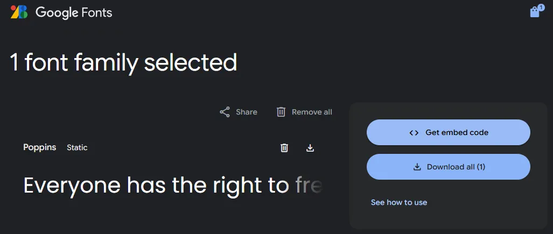Open the Poppins font family name
553x234 pixels.
[x=40, y=147]
